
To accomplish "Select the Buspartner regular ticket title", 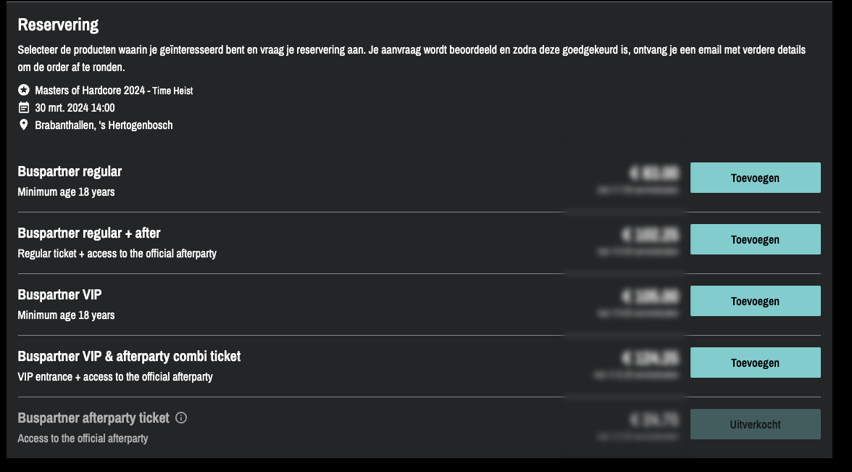I will click(70, 172).
